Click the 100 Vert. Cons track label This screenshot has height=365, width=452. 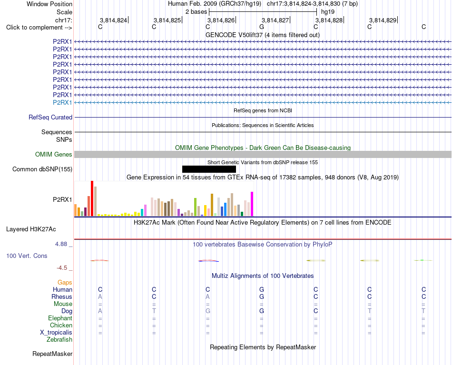tap(27, 256)
